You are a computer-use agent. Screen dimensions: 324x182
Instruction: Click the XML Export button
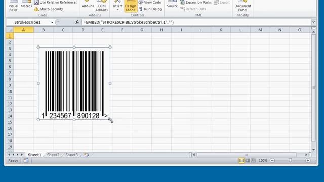tap(222, 2)
